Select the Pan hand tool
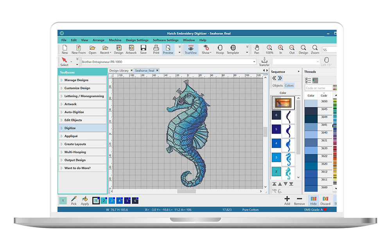 click(x=256, y=49)
